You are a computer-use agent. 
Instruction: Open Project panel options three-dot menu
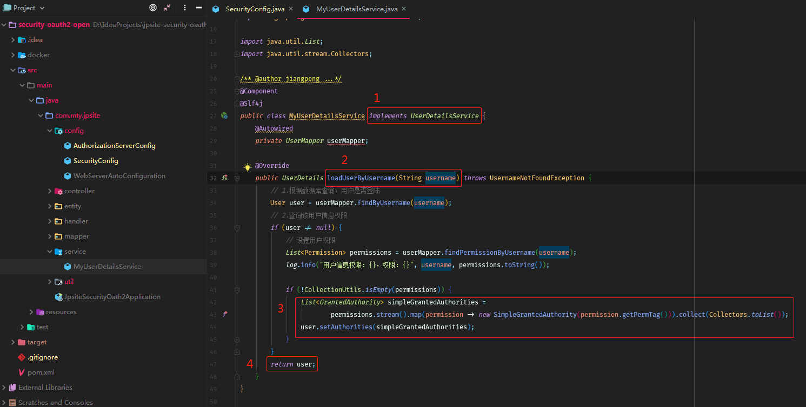(x=185, y=8)
